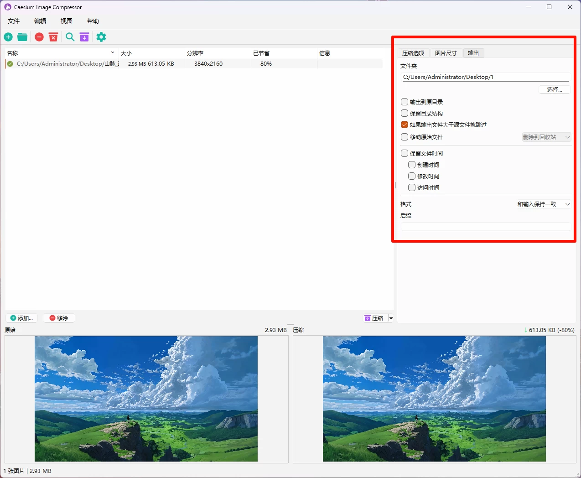Switch to the 图片尺寸 tab
Image resolution: width=581 pixels, height=478 pixels.
(446, 53)
